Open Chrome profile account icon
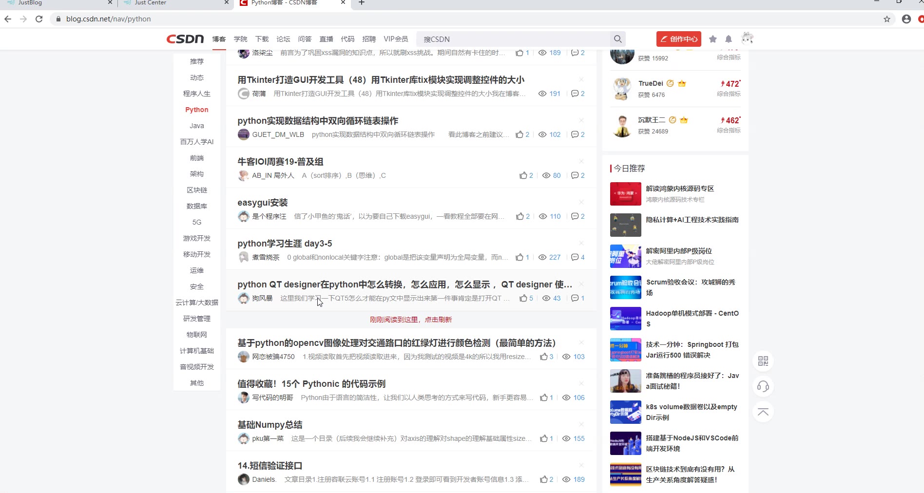 pyautogui.click(x=906, y=19)
